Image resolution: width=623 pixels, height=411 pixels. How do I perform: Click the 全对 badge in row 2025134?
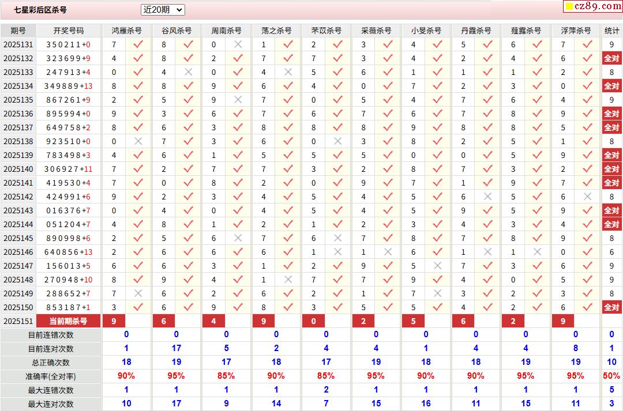611,86
